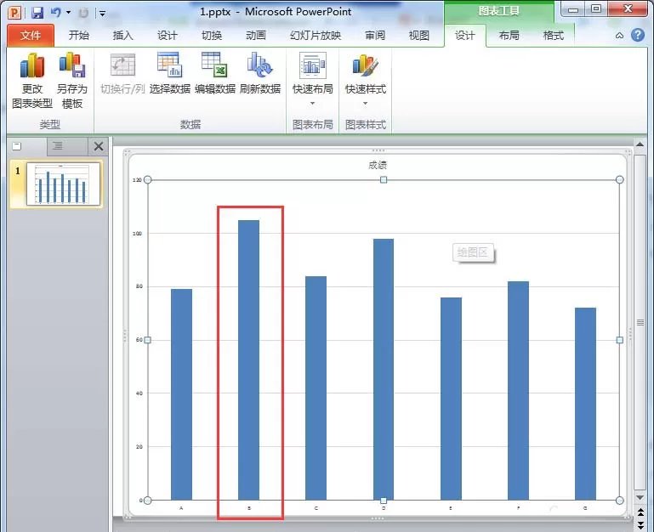Go to previous slide double-arrow button
654x532 pixels.
click(x=640, y=512)
